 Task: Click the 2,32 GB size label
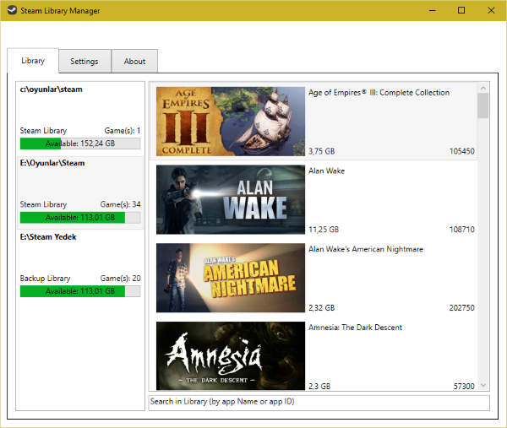pos(321,307)
